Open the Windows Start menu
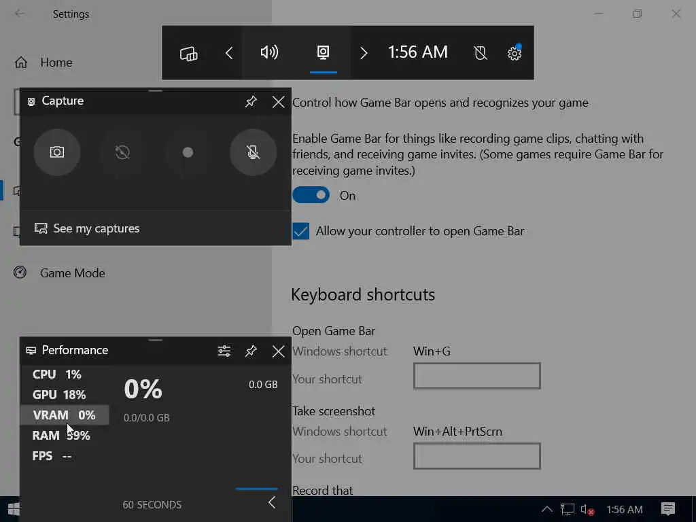Screen dimensions: 696x522 pyautogui.click(x=14, y=509)
